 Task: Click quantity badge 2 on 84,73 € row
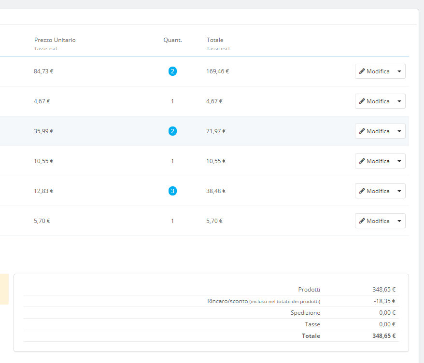click(x=172, y=71)
